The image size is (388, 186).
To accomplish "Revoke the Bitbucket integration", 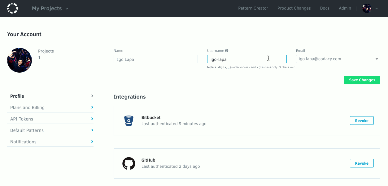I will pyautogui.click(x=361, y=120).
